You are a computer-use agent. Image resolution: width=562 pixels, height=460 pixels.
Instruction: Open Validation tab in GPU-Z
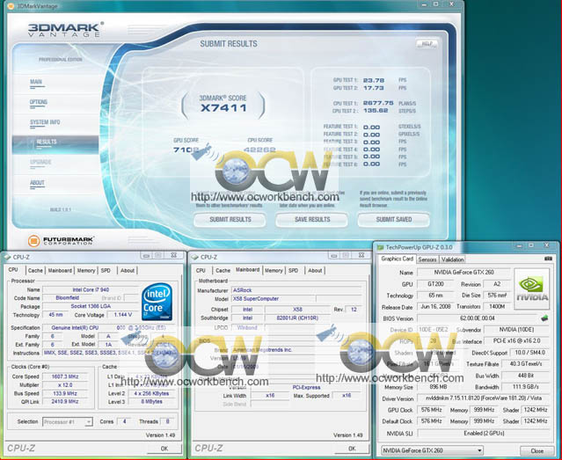pos(452,259)
